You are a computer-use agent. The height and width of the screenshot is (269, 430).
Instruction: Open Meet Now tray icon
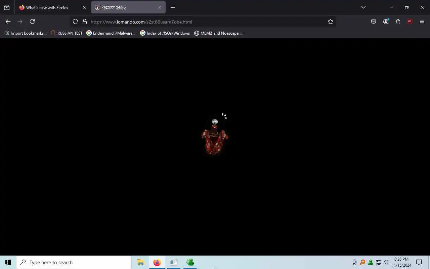(354, 262)
